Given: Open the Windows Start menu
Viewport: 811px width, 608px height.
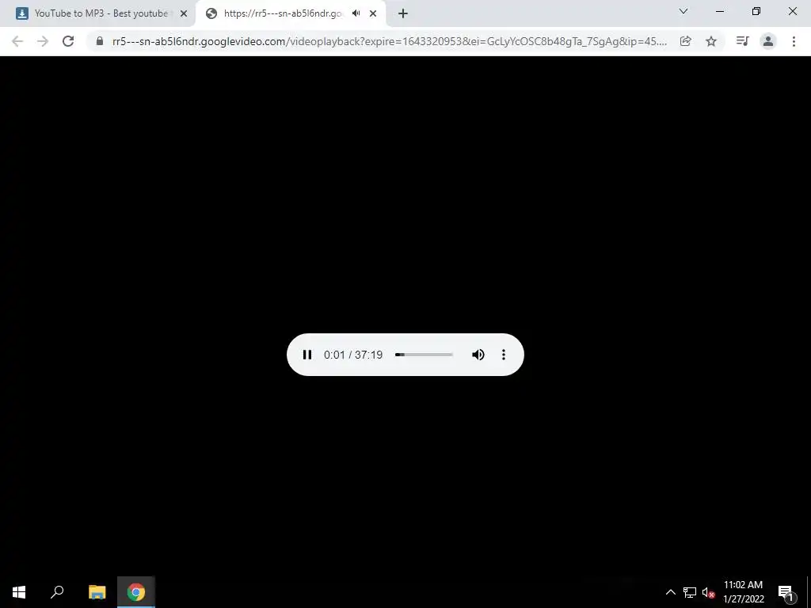Looking at the screenshot, I should 19,592.
